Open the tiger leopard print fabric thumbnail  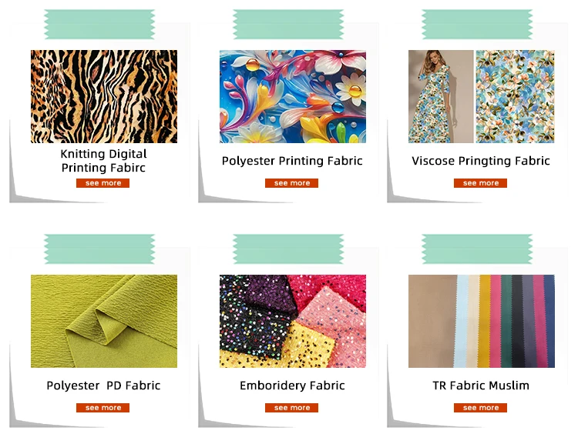coord(104,96)
